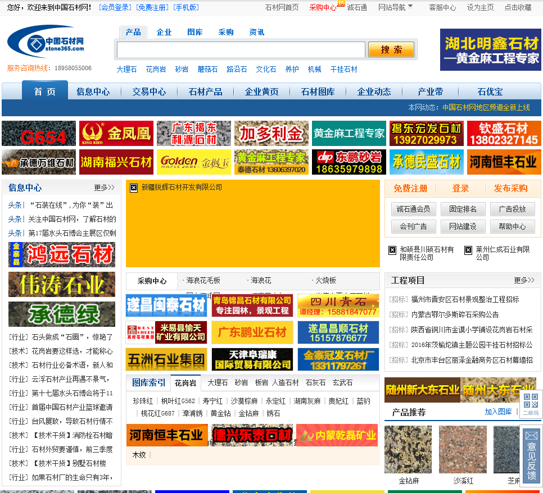Image resolution: width=543 pixels, height=493 pixels.
Task: Open the 承德绿 sidebar banner
Action: 62,314
